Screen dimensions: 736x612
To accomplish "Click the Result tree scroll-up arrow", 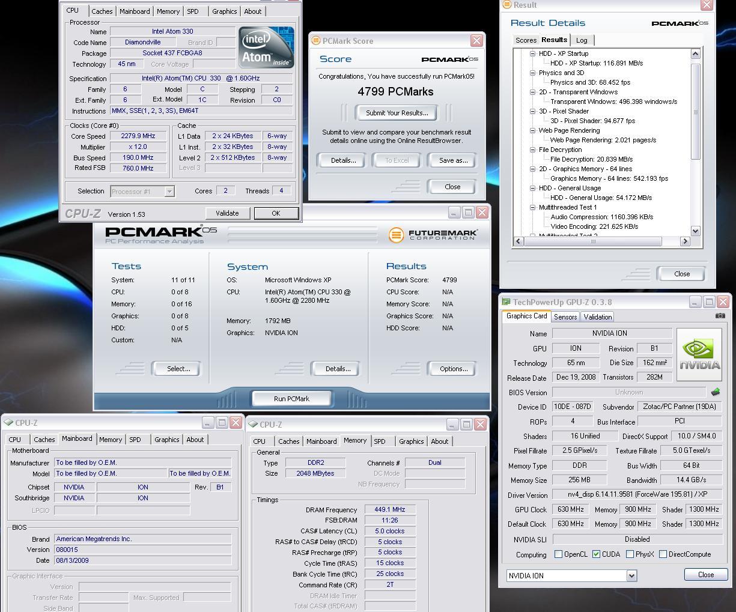I will point(696,54).
